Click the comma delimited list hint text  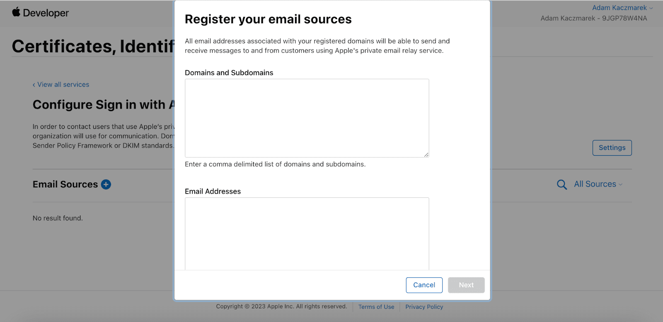coord(275,164)
